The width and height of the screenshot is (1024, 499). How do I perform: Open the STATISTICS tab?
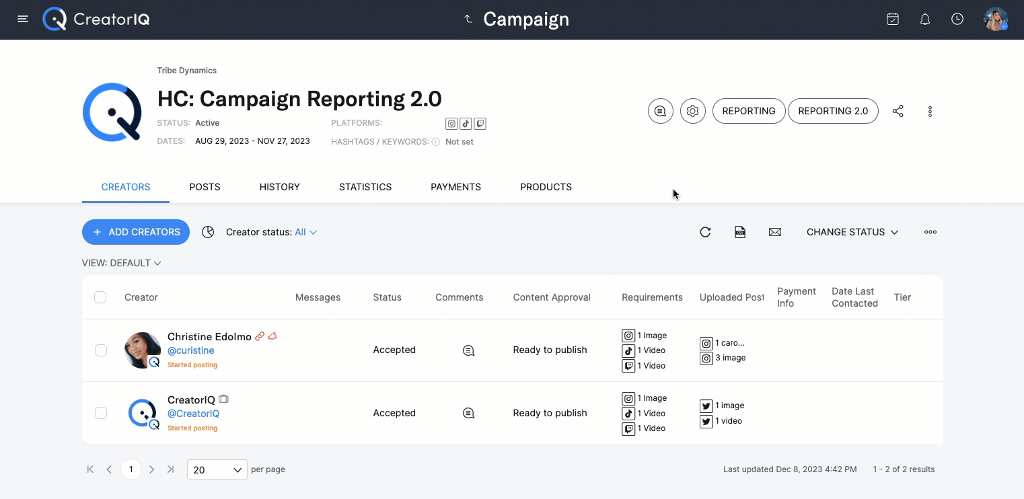[x=365, y=187]
